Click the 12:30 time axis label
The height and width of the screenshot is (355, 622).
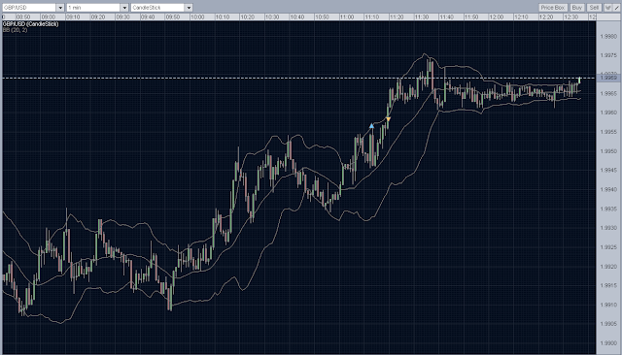click(570, 17)
